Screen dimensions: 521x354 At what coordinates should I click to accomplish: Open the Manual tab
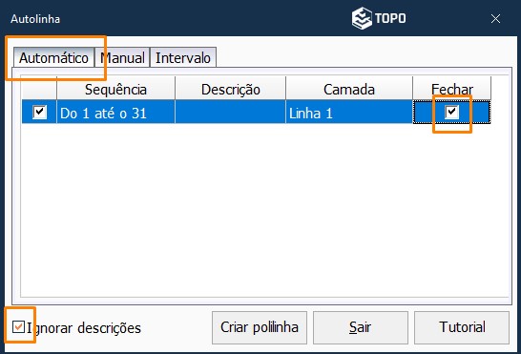(x=122, y=58)
